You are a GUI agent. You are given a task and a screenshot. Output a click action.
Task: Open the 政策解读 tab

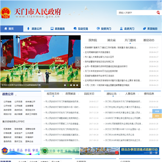(71, 94)
